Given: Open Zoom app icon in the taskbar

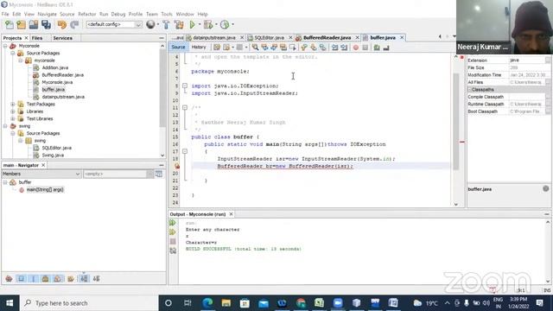Looking at the screenshot, I should [x=338, y=303].
